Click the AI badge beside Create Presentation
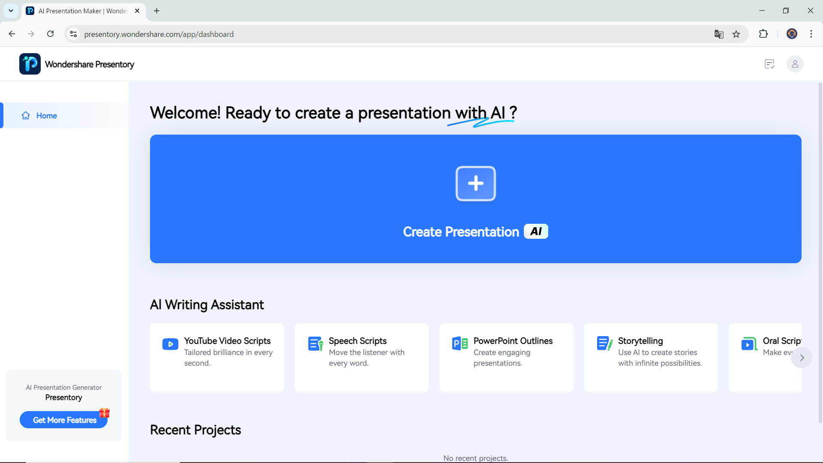Viewport: 823px width, 463px height. click(536, 231)
